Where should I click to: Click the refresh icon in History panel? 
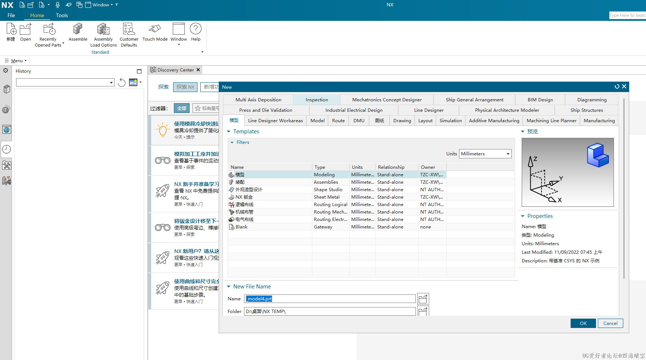pos(122,83)
